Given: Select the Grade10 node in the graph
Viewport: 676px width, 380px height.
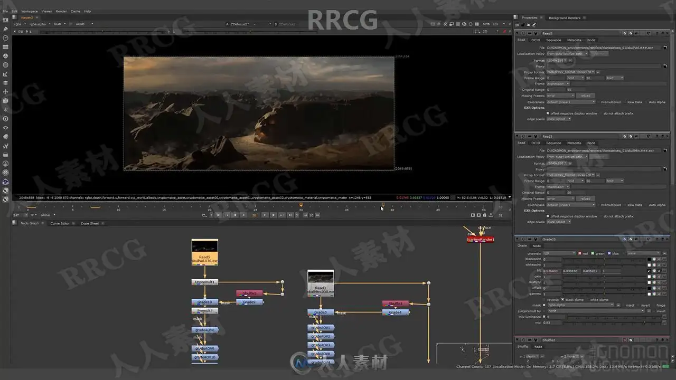Looking at the screenshot, I should pos(204,302).
